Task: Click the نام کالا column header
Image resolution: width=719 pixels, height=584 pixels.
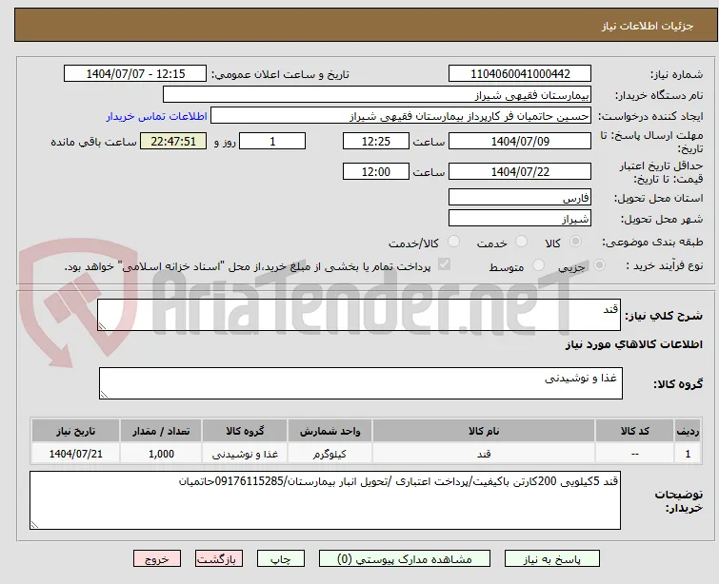Action: [484, 431]
